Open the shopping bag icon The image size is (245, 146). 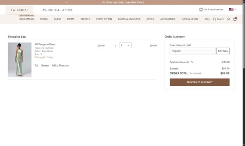235,19
